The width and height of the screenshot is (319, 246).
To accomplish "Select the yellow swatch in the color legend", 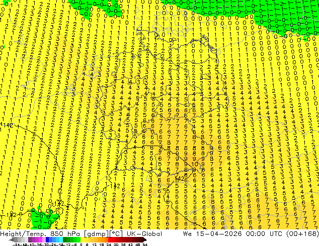I will [x=82, y=240].
